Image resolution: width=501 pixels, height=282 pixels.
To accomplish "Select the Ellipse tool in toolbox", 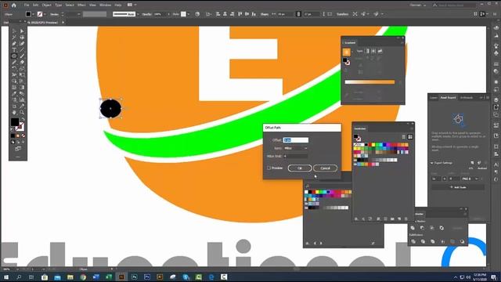I will pyautogui.click(x=14, y=56).
